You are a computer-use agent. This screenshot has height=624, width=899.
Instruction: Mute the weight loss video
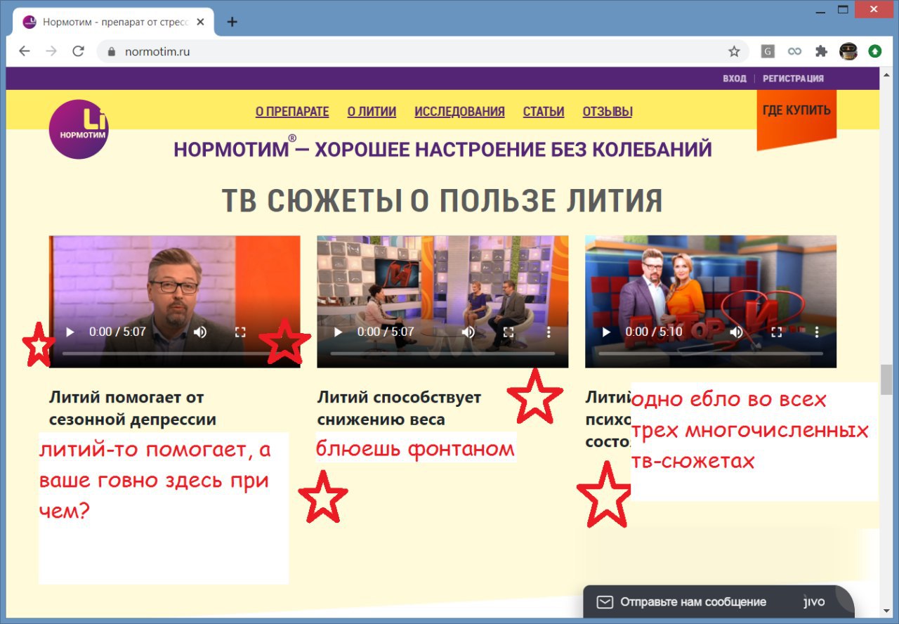point(468,332)
